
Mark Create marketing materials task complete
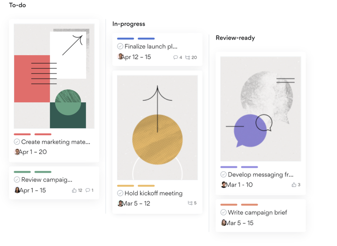click(x=17, y=142)
